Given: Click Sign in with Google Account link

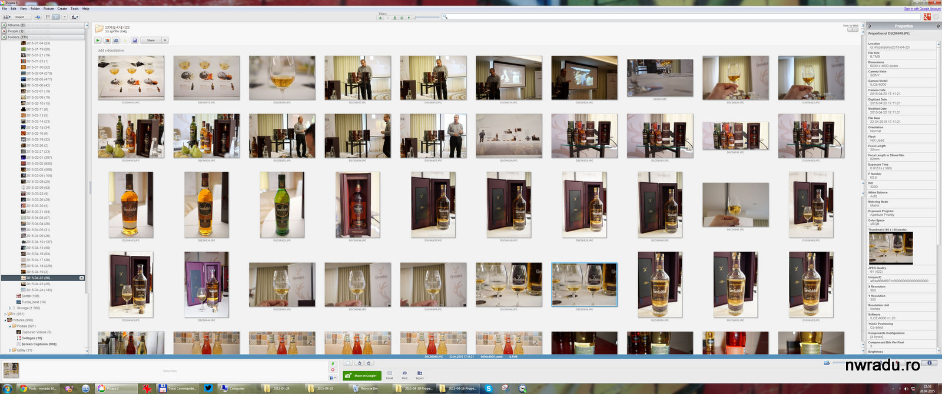Looking at the screenshot, I should 923,9.
